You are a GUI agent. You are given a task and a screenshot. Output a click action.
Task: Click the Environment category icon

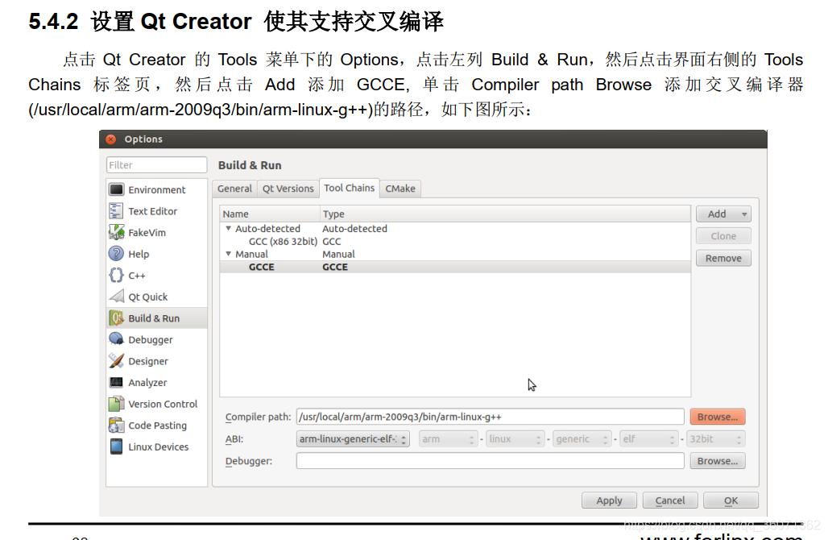click(x=116, y=189)
